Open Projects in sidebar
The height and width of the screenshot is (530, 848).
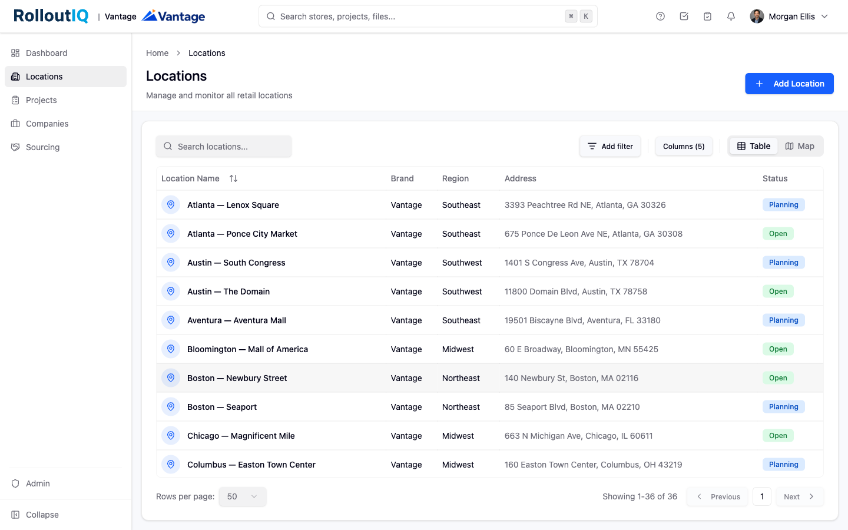click(65, 100)
